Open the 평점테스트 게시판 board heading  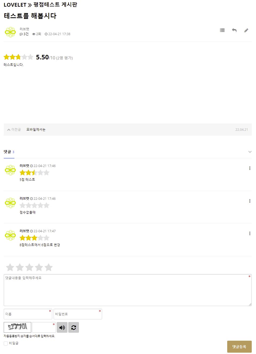[55, 5]
